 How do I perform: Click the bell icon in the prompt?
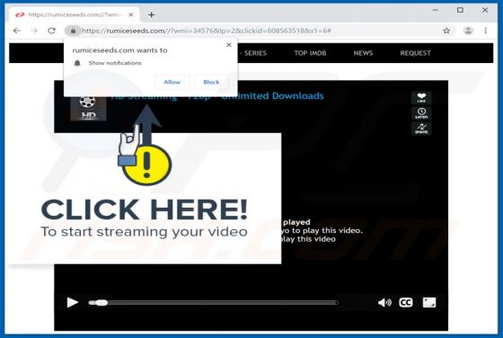[x=77, y=63]
